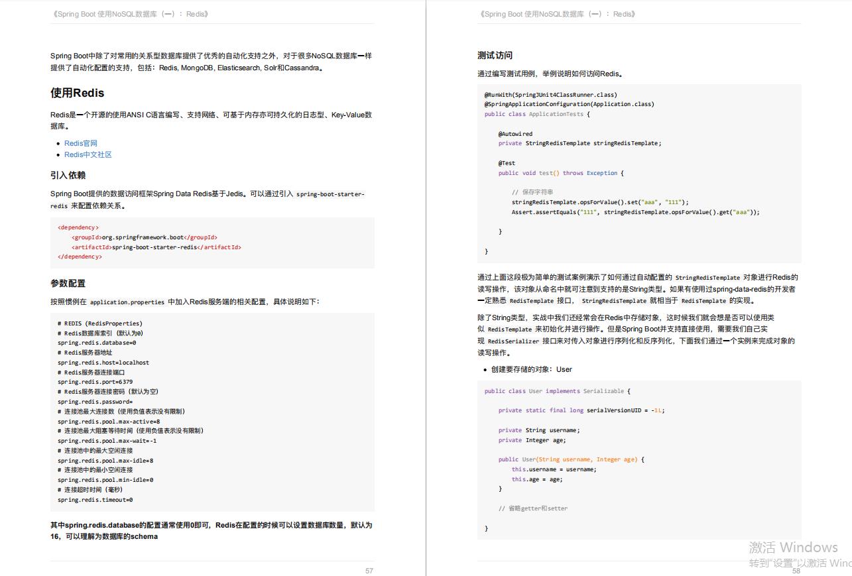Click the comment '# 连接池中的最小空闲连接'
This screenshot has height=576, width=852.
pos(95,470)
